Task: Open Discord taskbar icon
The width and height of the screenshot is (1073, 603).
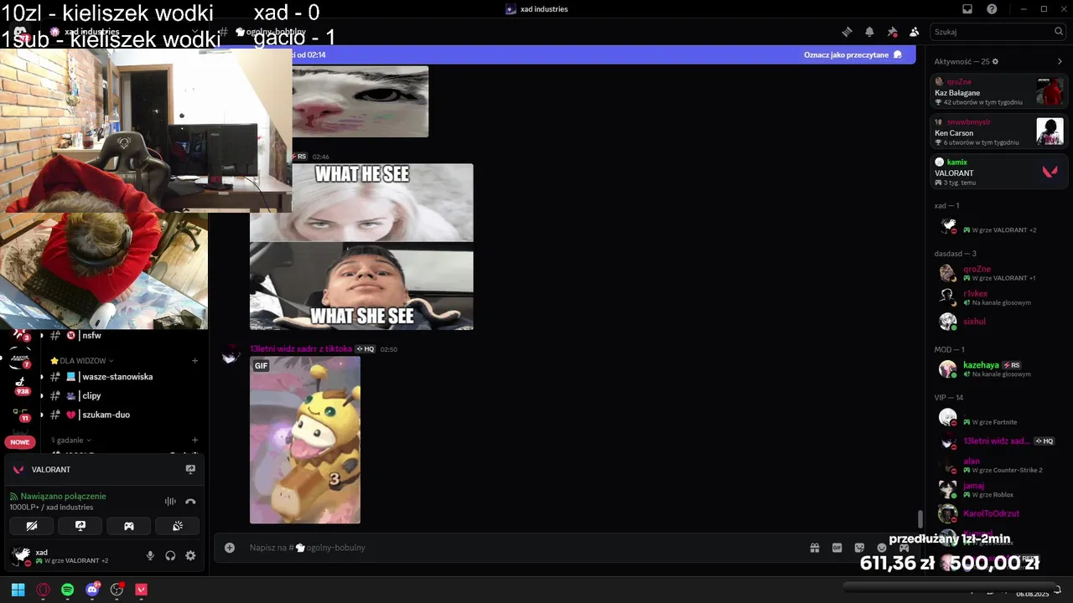Action: pos(92,590)
